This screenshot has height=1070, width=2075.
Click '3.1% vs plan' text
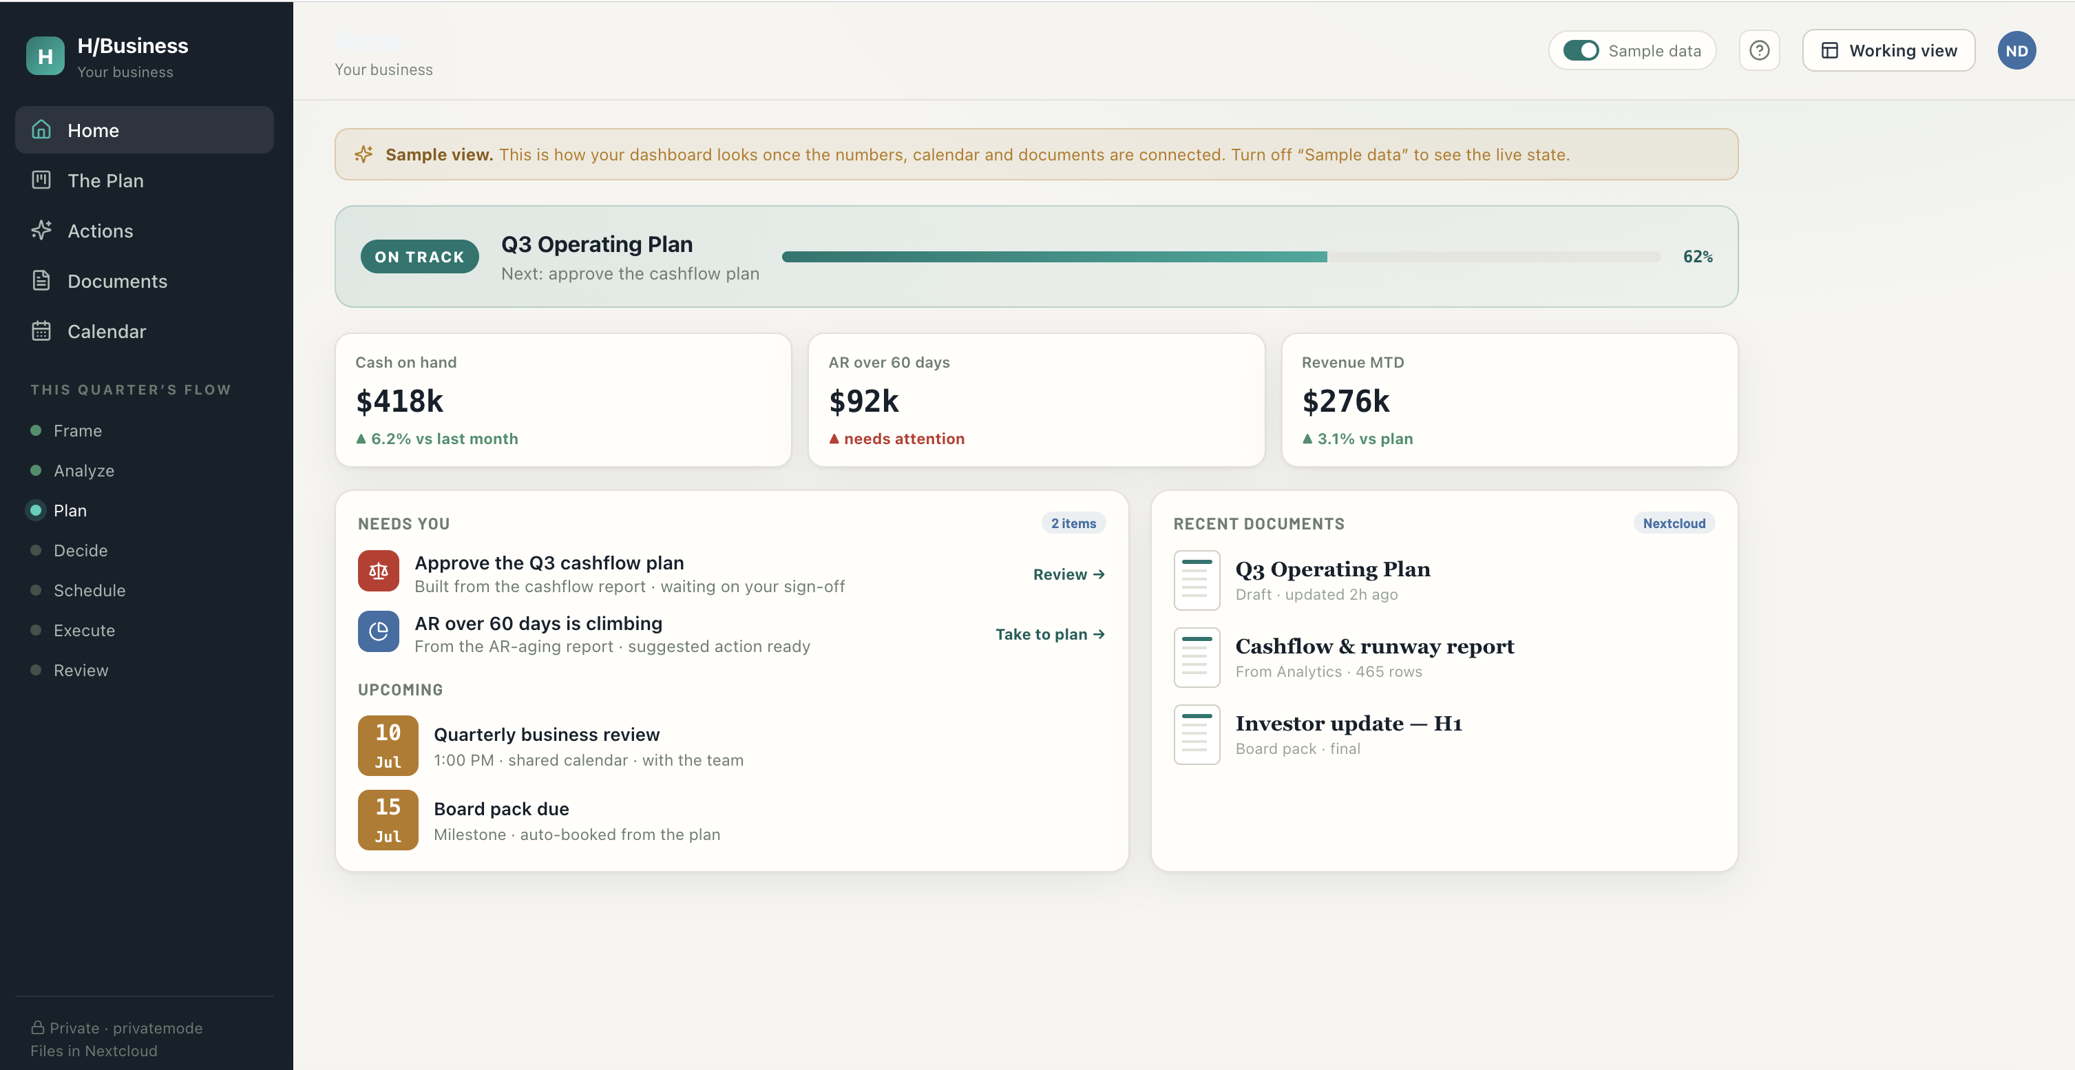[1365, 439]
